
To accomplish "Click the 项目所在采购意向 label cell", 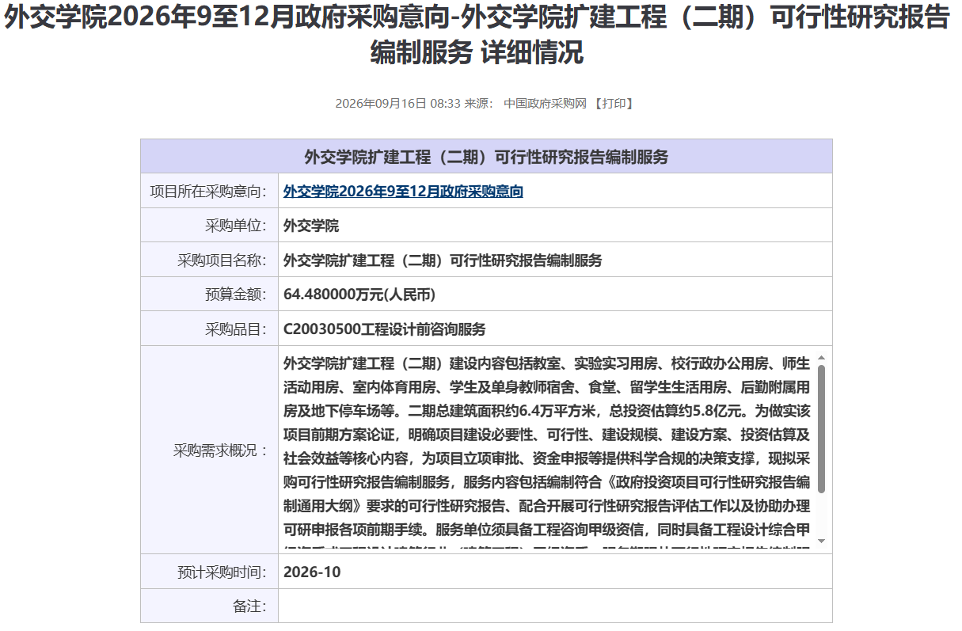I will [x=209, y=192].
